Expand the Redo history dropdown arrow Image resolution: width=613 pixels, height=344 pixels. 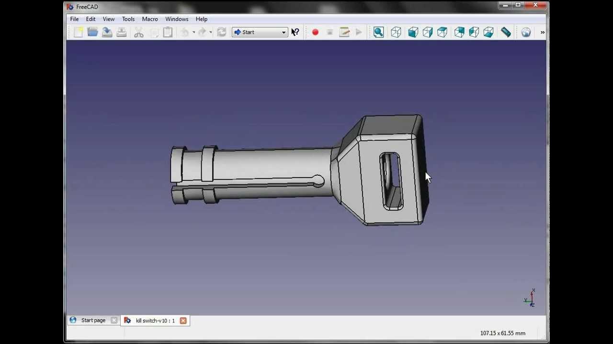click(x=211, y=32)
